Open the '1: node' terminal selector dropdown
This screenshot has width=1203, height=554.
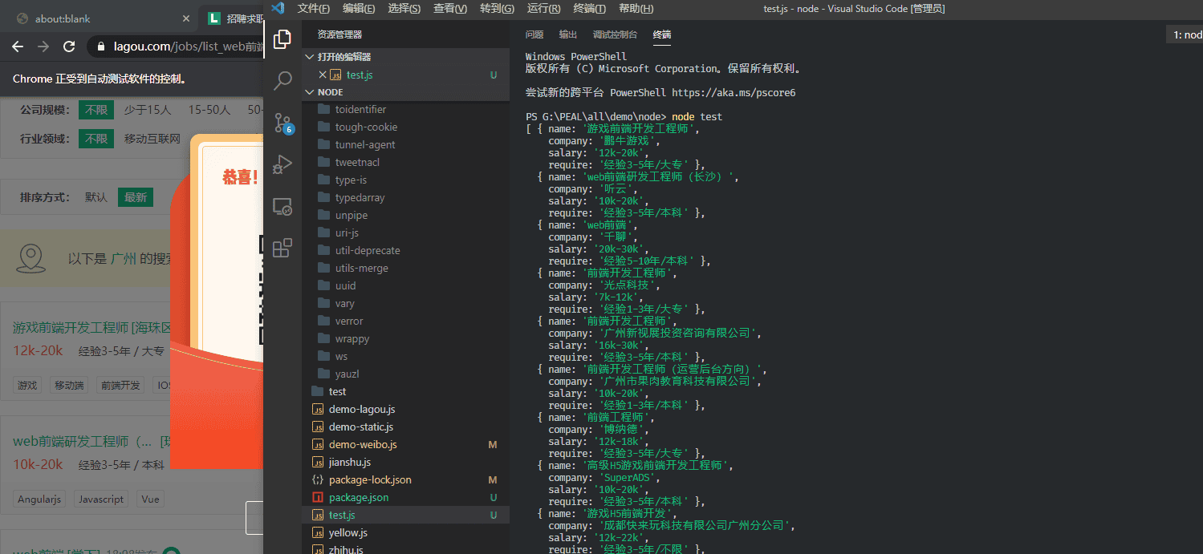pyautogui.click(x=1186, y=34)
